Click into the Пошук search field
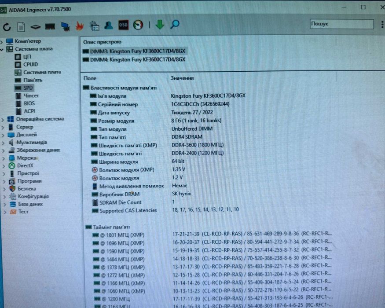Viewport: 385px width, 308px height. [341, 24]
